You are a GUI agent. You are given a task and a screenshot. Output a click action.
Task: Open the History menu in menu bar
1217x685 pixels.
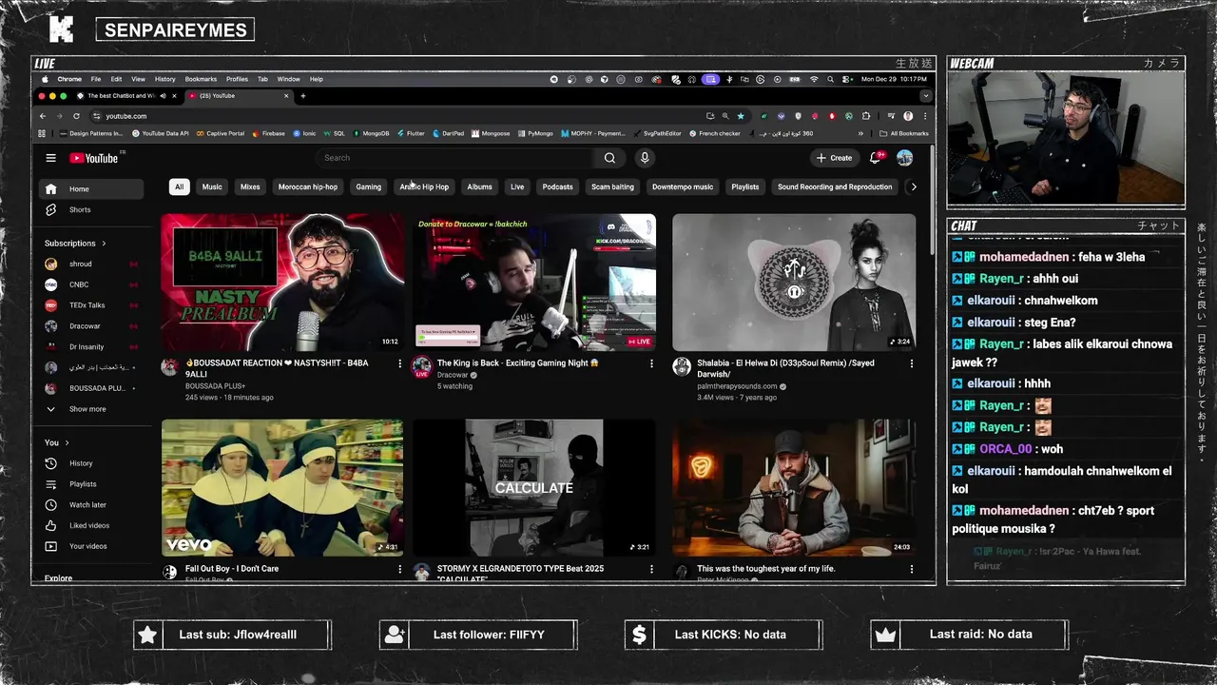164,79
